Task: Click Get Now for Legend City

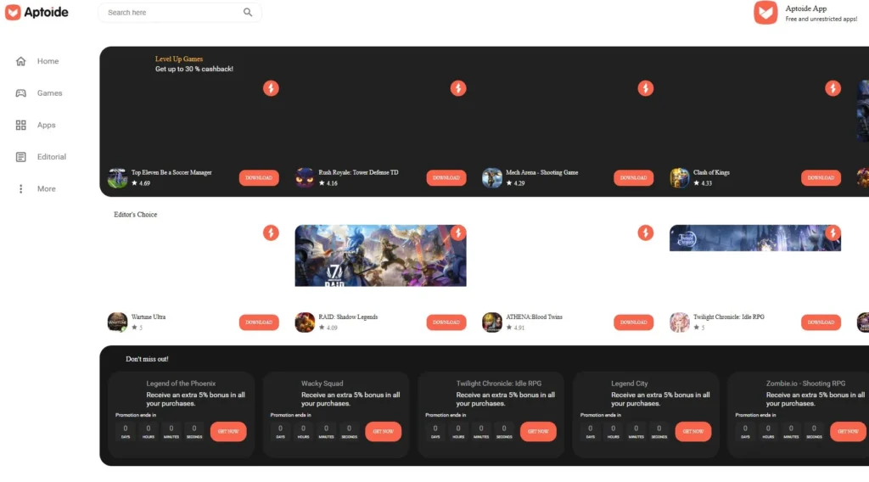Action: tap(693, 432)
